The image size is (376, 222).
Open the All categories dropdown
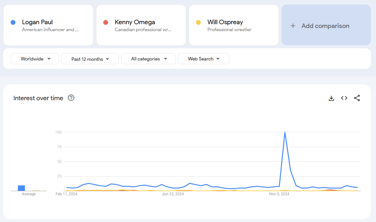(148, 59)
